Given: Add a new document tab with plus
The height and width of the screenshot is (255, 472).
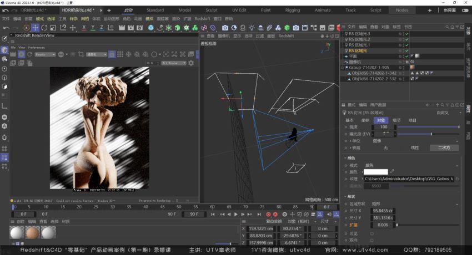Looking at the screenshot, I should tap(109, 10).
